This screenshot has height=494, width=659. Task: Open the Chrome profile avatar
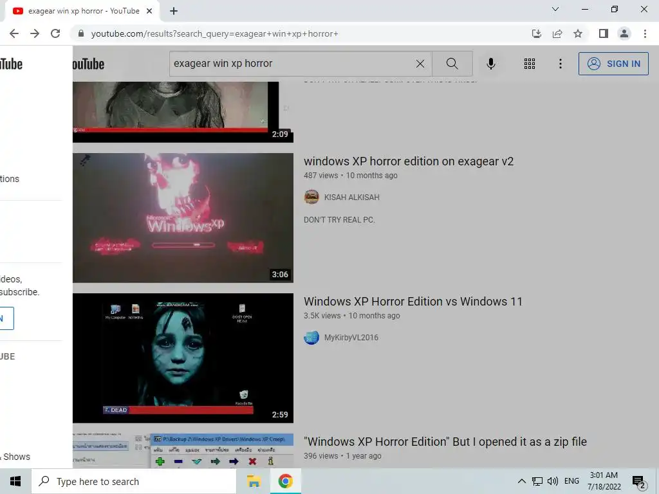pyautogui.click(x=624, y=33)
